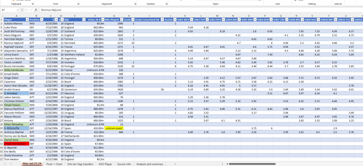Open the Player column filter dropdown
This screenshot has height=166, width=363.
coord(26,20)
